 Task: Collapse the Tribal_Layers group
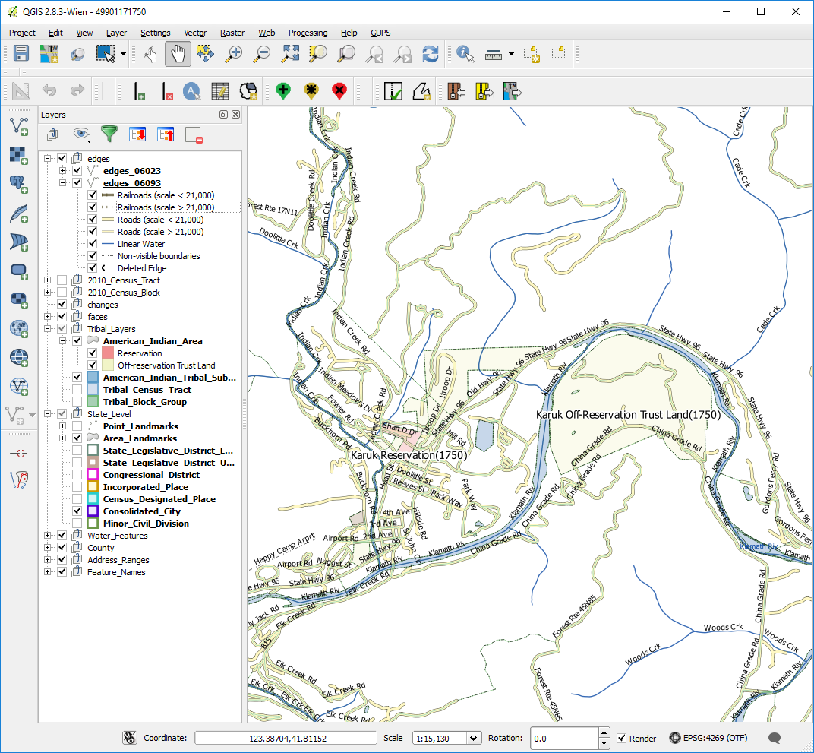(48, 329)
